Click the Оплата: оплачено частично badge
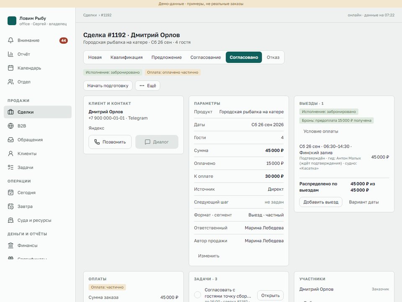Viewport: 402px width, 302px height. point(173,73)
